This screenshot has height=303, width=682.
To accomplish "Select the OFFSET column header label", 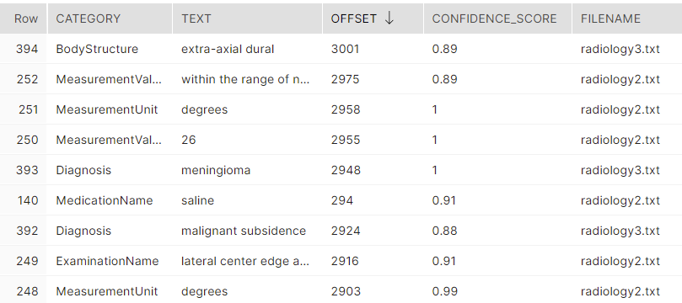I will point(353,19).
